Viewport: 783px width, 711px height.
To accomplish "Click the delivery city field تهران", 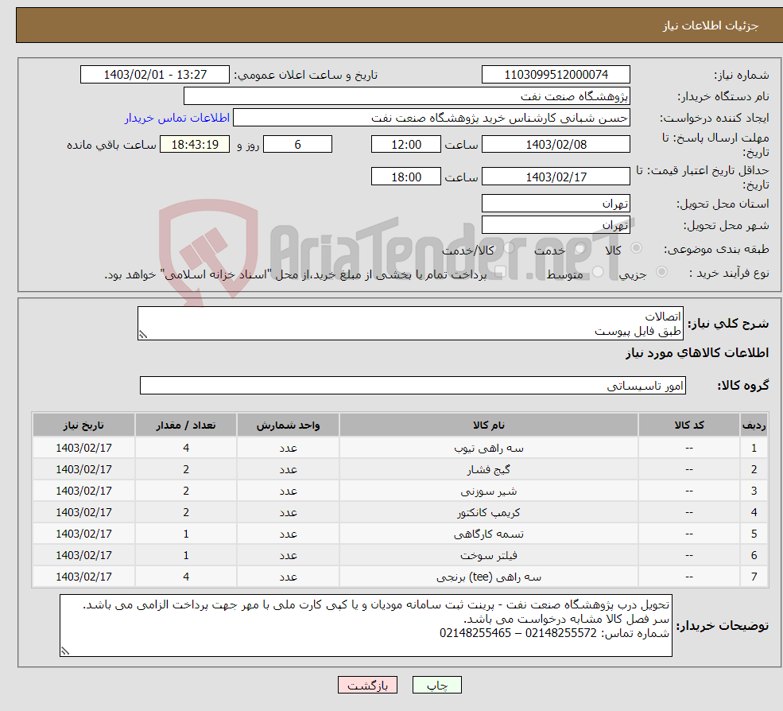I will (556, 225).
